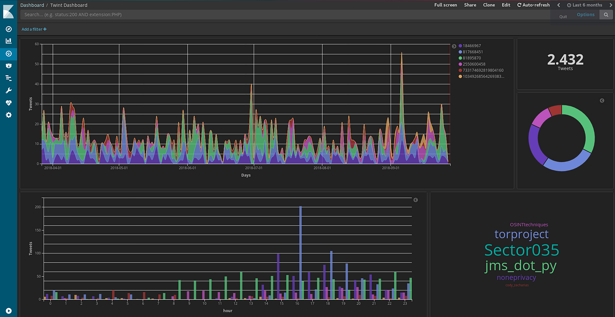Viewport: 615px width, 317px height.
Task: Open the Monitoring heartbeat icon
Action: click(8, 102)
